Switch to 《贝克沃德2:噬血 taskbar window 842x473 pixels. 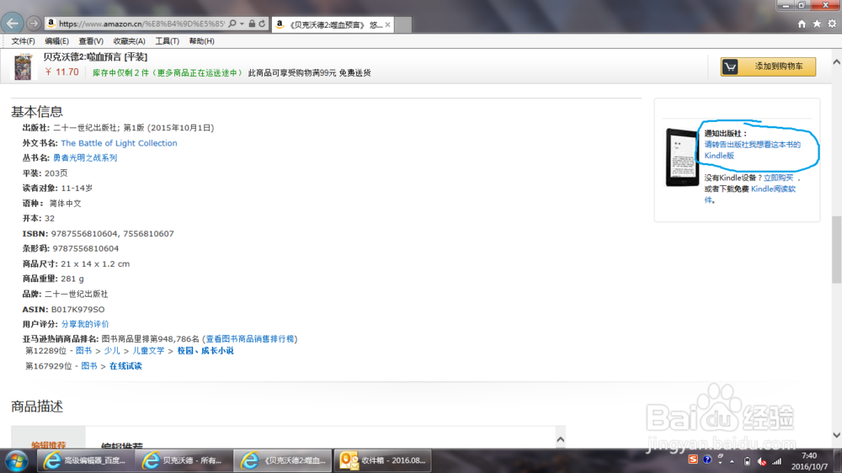(283, 460)
